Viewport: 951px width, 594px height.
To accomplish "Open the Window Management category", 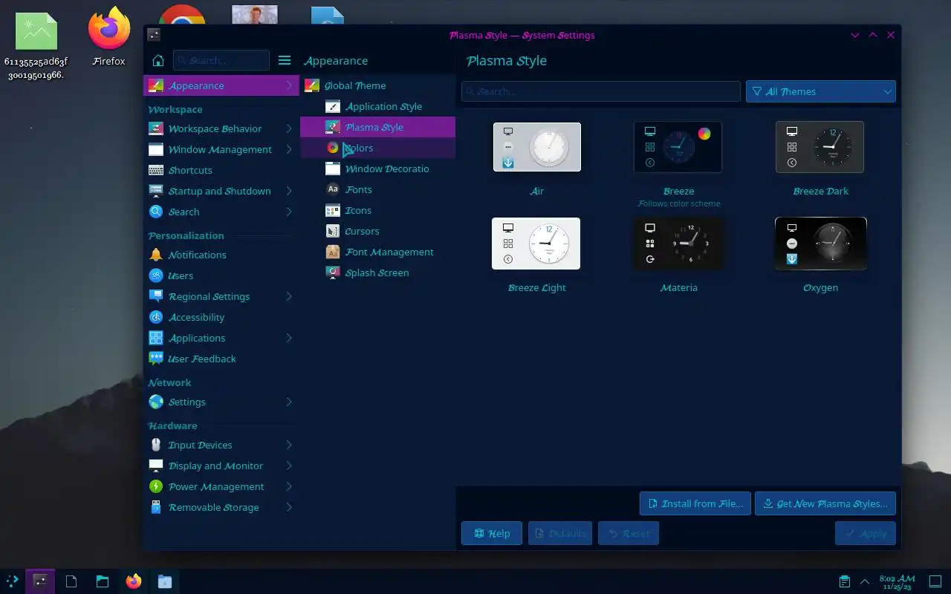I will 221,149.
